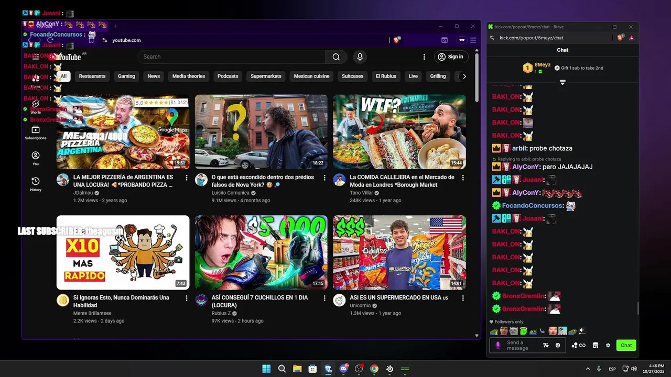
Task: Click Gift 1 sub to take 2nd
Action: 579,68
